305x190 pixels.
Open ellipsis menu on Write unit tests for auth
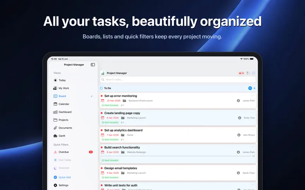point(253,185)
